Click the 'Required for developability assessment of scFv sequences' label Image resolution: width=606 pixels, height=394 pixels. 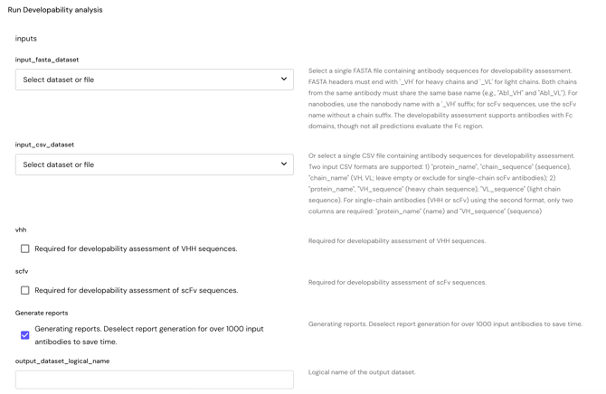(x=136, y=290)
